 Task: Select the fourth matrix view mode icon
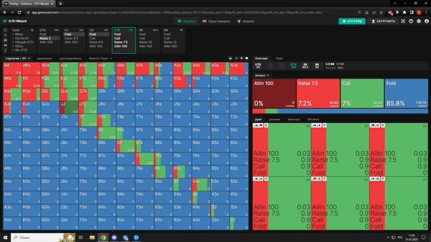246,58
